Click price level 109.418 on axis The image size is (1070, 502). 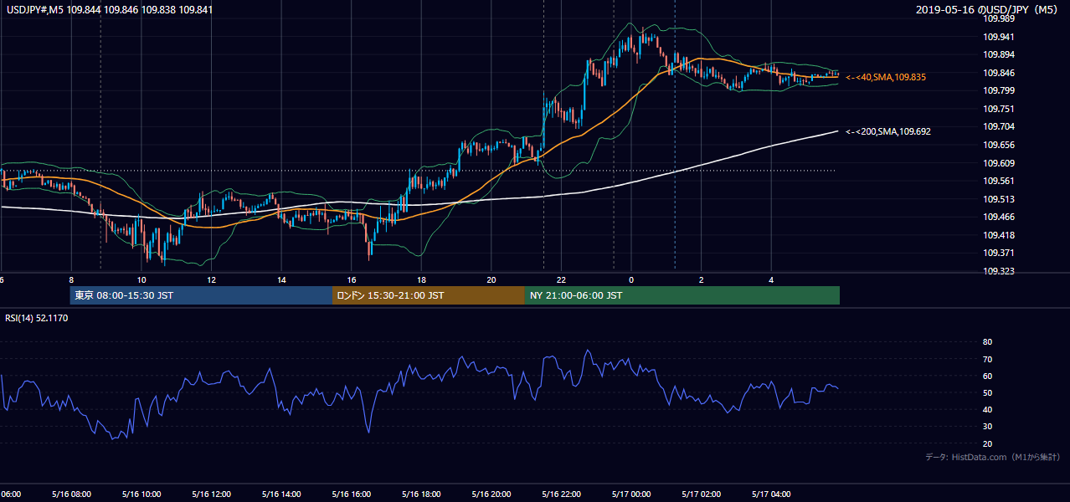[998, 235]
